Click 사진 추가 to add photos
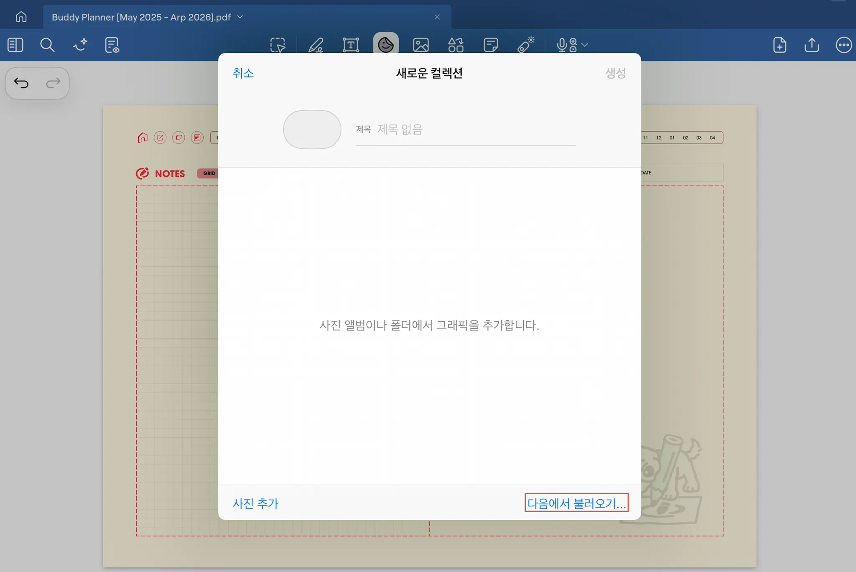This screenshot has width=856, height=572. [255, 503]
